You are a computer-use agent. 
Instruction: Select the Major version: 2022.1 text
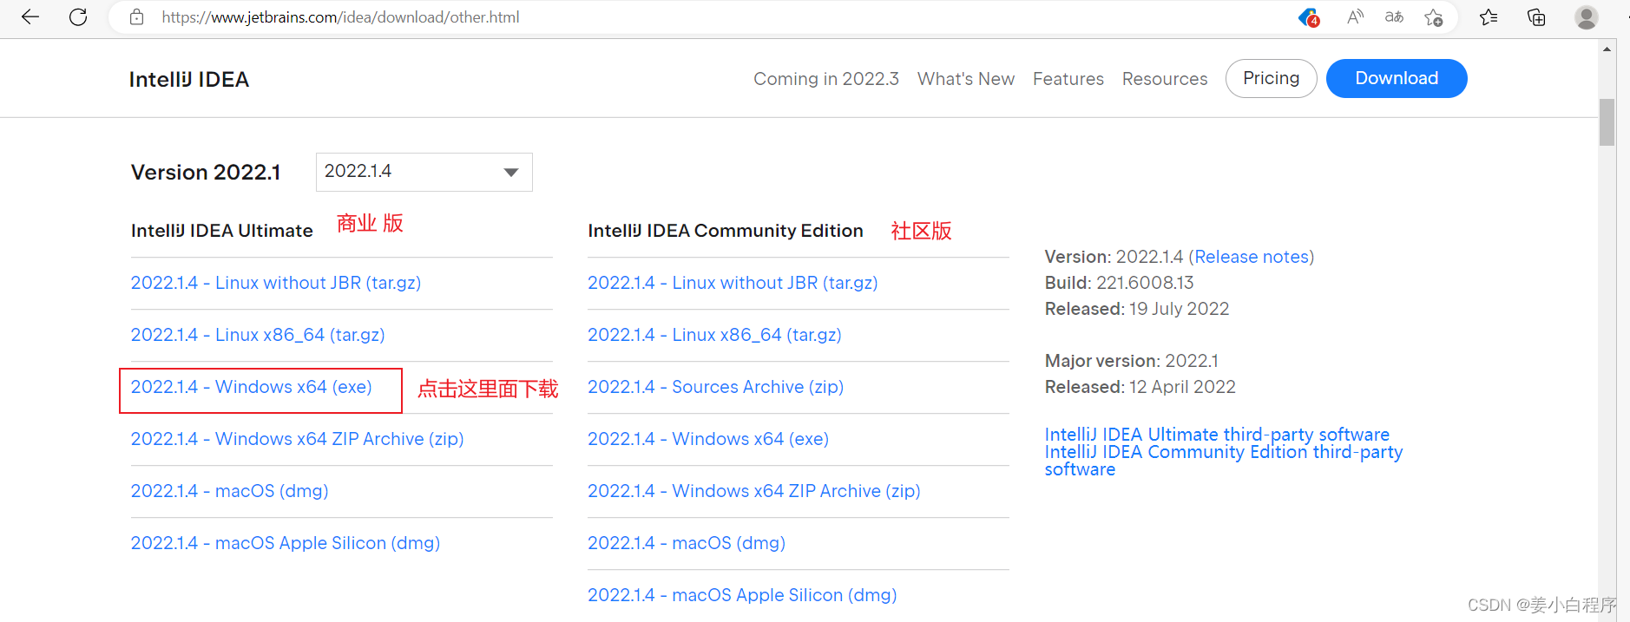pyautogui.click(x=1132, y=361)
